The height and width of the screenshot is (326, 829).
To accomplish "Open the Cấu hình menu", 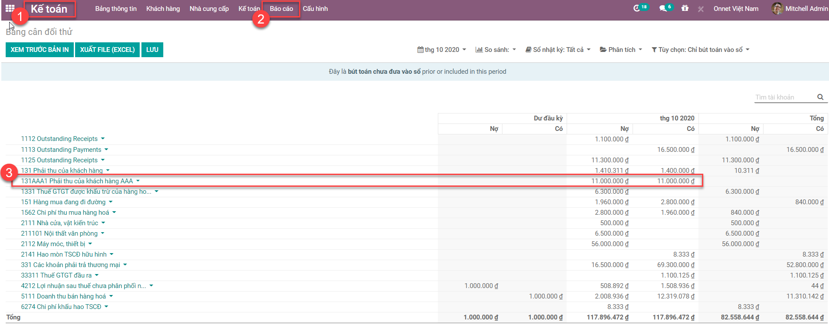I will (315, 9).
